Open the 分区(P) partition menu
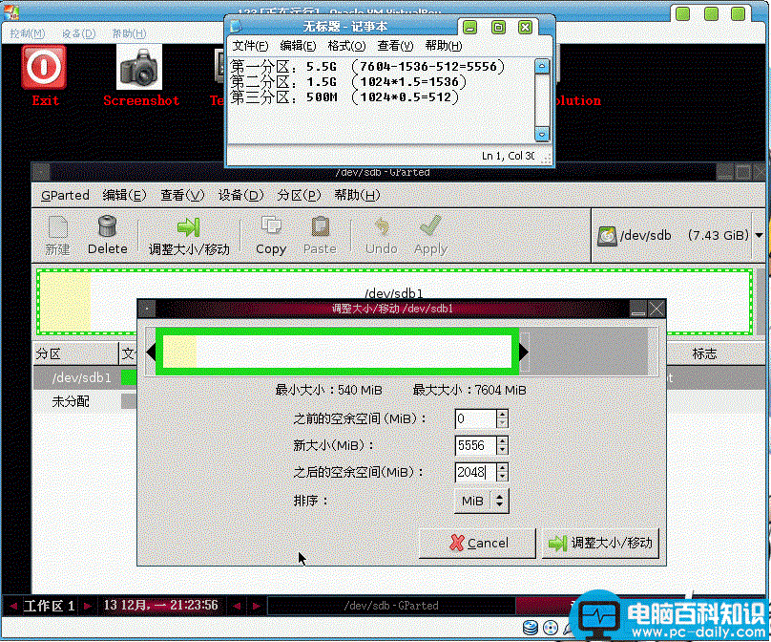 click(x=297, y=195)
